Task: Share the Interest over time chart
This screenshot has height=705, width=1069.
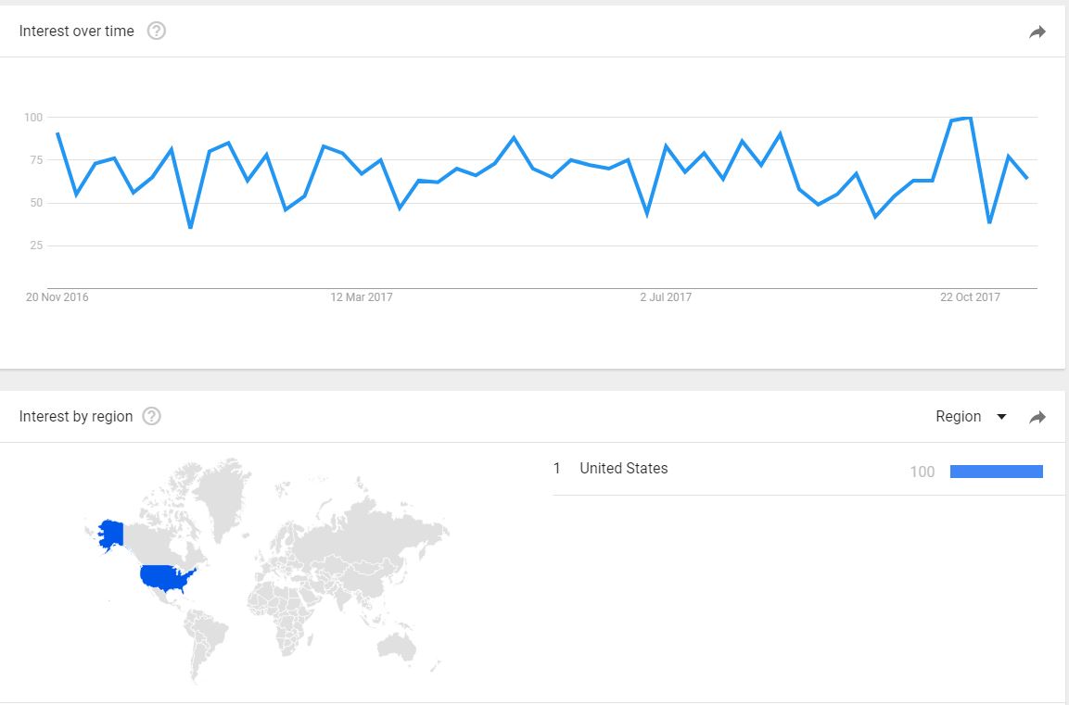Action: [x=1037, y=32]
